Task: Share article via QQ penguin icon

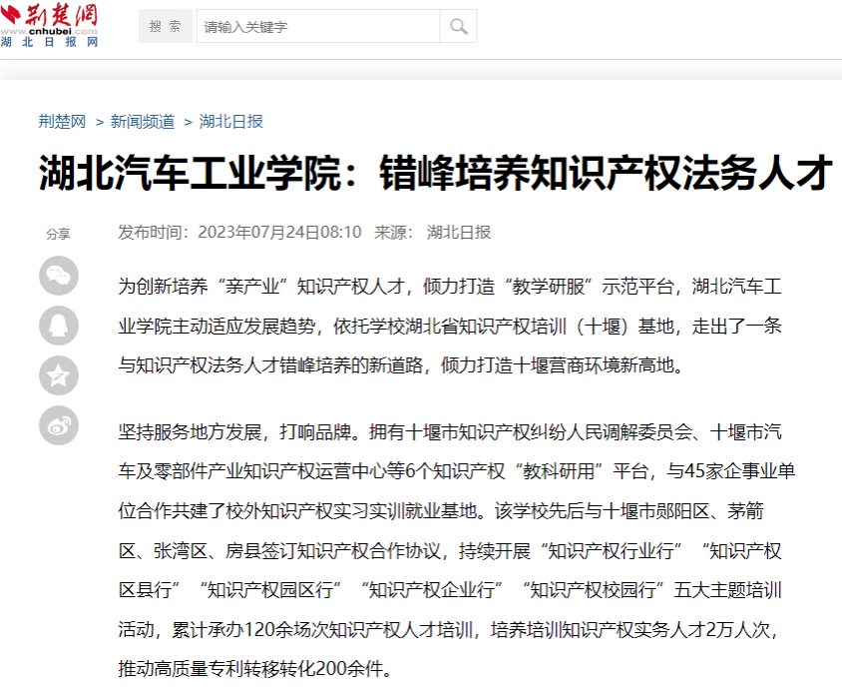Action: click(x=58, y=326)
